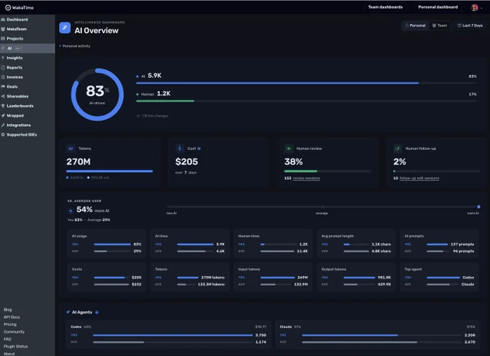Image resolution: width=490 pixels, height=356 pixels.
Task: Click the 270M tokens value
Action: point(79,162)
